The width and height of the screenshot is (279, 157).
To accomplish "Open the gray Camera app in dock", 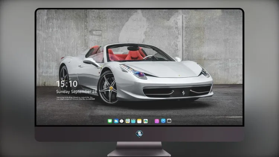I will coord(169,121).
